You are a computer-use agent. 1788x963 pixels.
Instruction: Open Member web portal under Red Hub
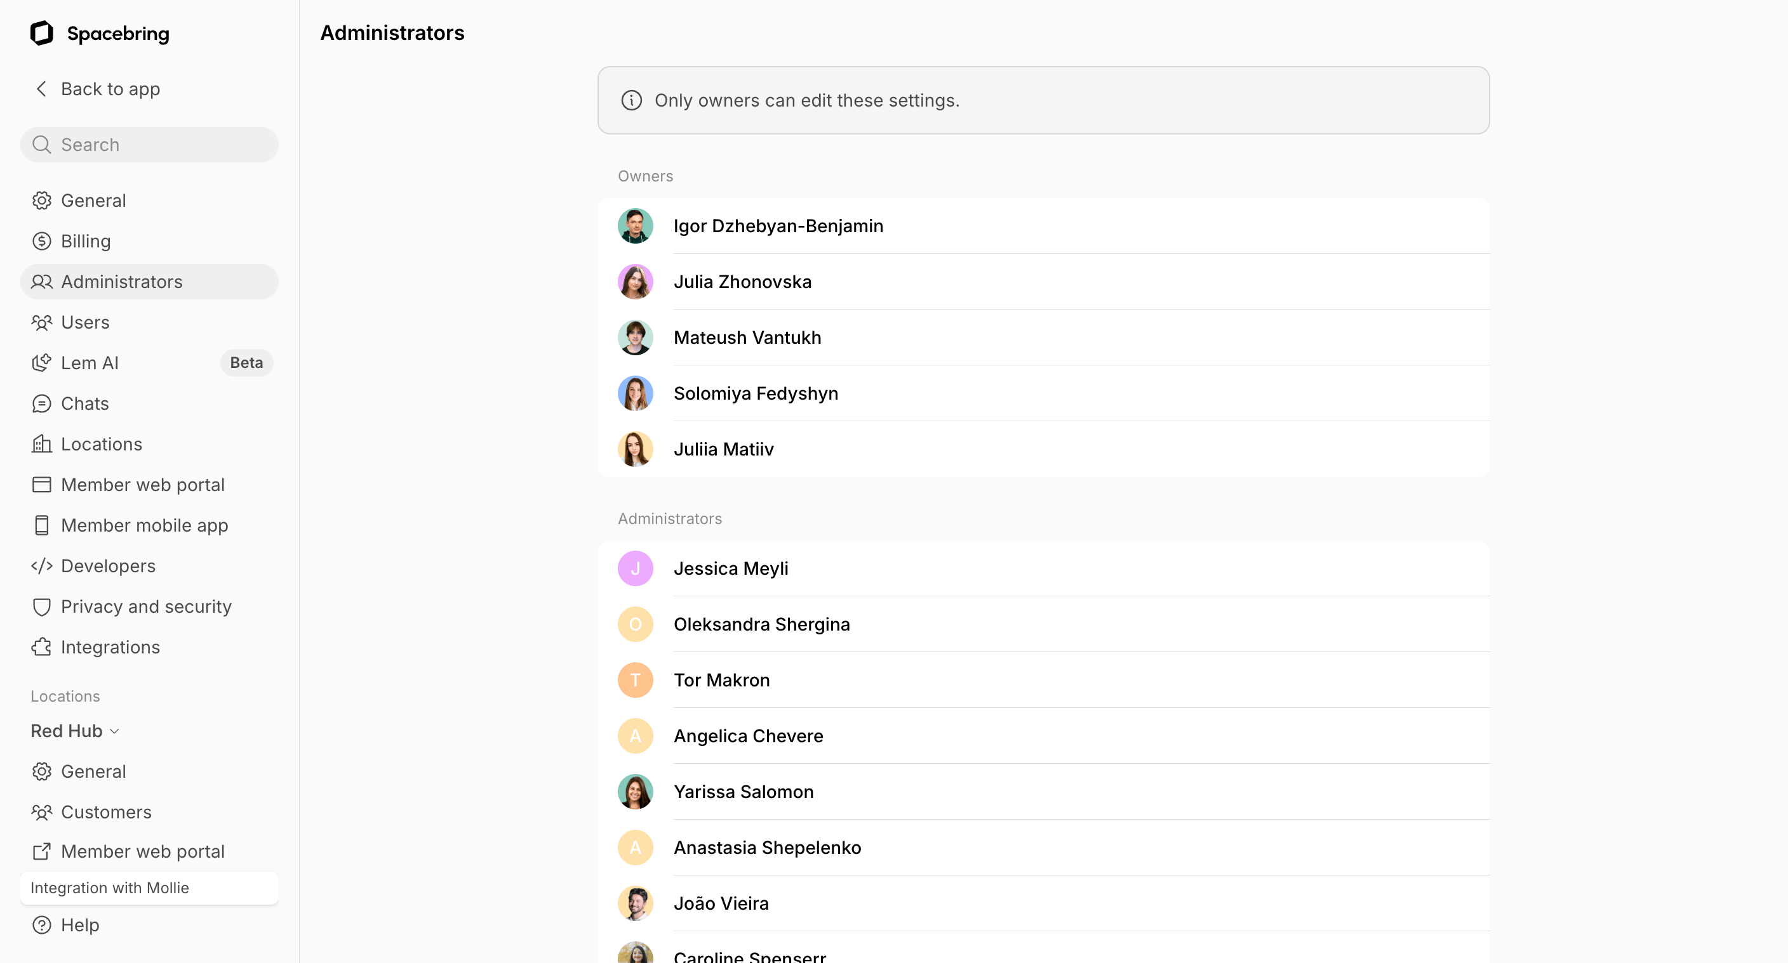click(x=149, y=851)
